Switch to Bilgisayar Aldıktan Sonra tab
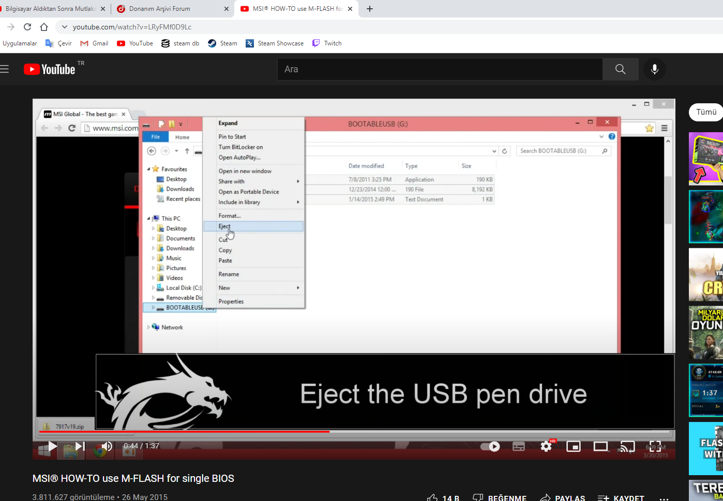Viewport: 723px width, 501px height. click(x=51, y=9)
